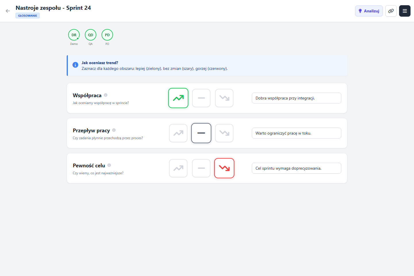This screenshot has height=276, width=414.
Task: Open the hamburger menu
Action: (x=405, y=11)
